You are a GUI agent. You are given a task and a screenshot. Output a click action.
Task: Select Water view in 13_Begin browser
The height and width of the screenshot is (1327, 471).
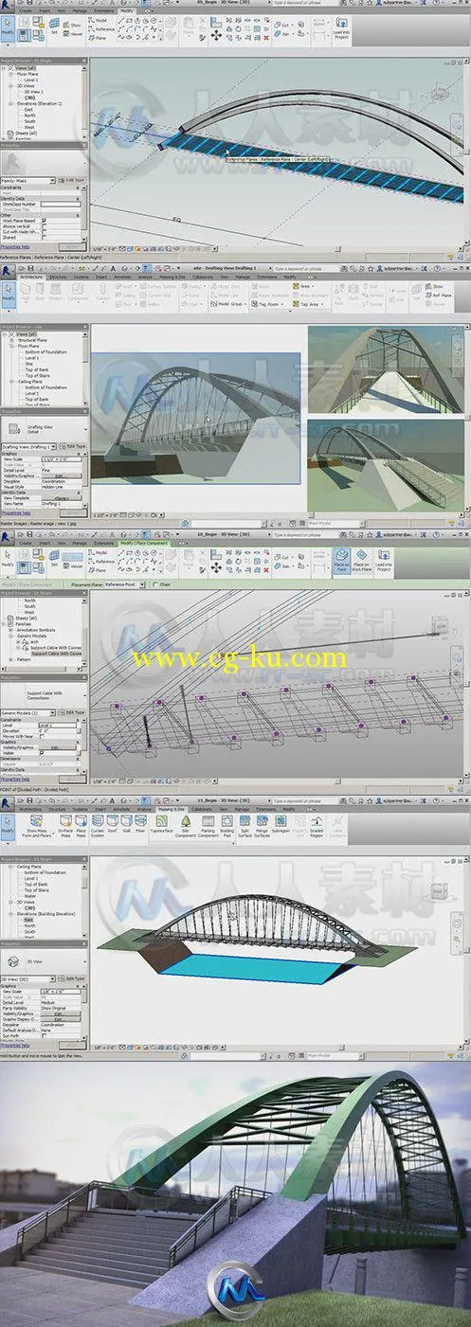pos(29,896)
